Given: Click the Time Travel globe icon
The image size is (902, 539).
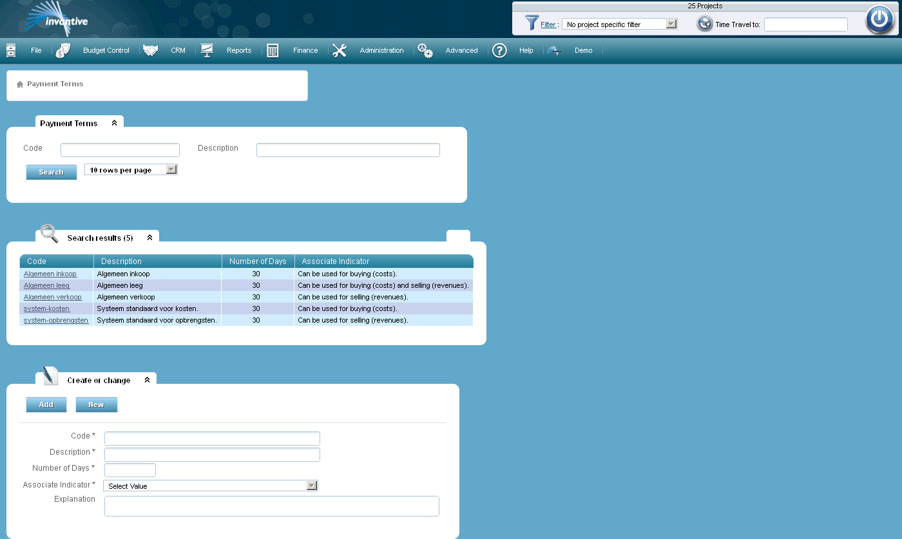Looking at the screenshot, I should point(705,24).
